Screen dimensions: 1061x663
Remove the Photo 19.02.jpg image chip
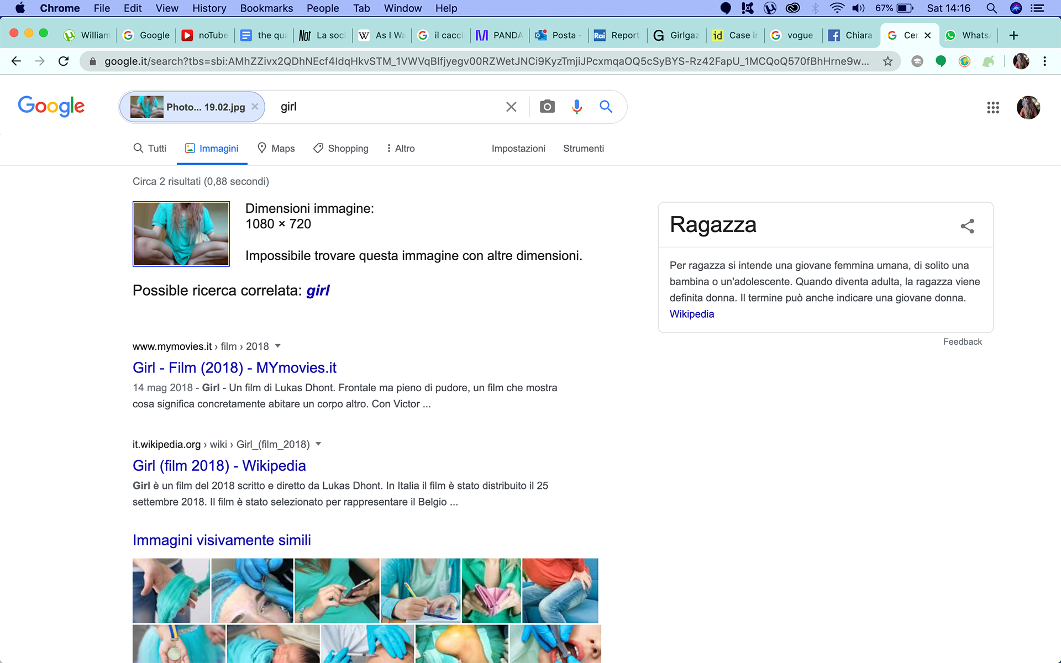[x=255, y=107]
